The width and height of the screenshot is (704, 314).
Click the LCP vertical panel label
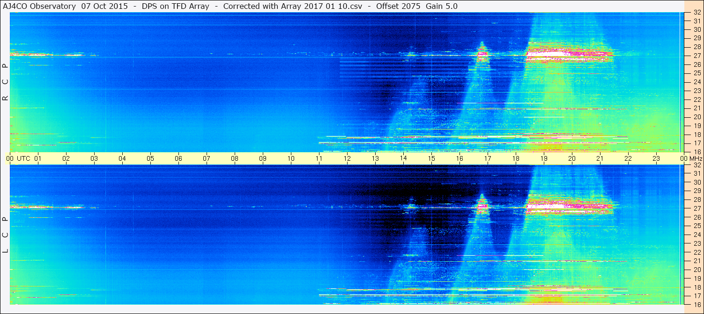[5, 235]
